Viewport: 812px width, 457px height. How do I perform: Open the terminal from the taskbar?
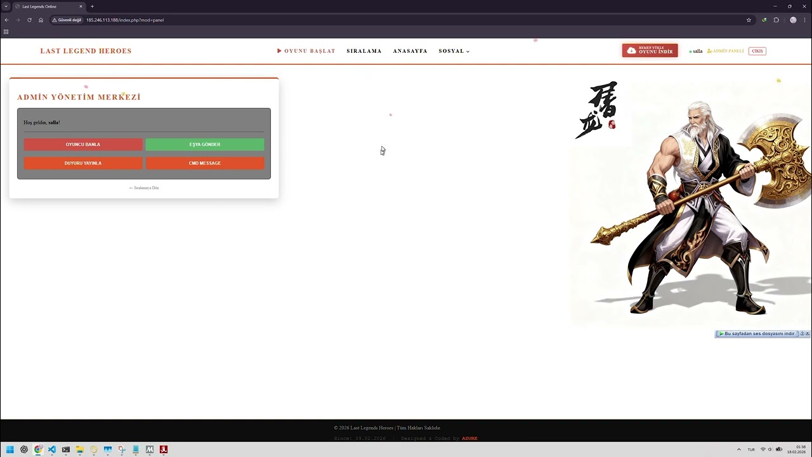pos(66,449)
